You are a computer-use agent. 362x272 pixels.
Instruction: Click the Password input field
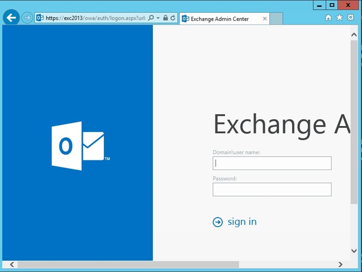click(x=272, y=190)
